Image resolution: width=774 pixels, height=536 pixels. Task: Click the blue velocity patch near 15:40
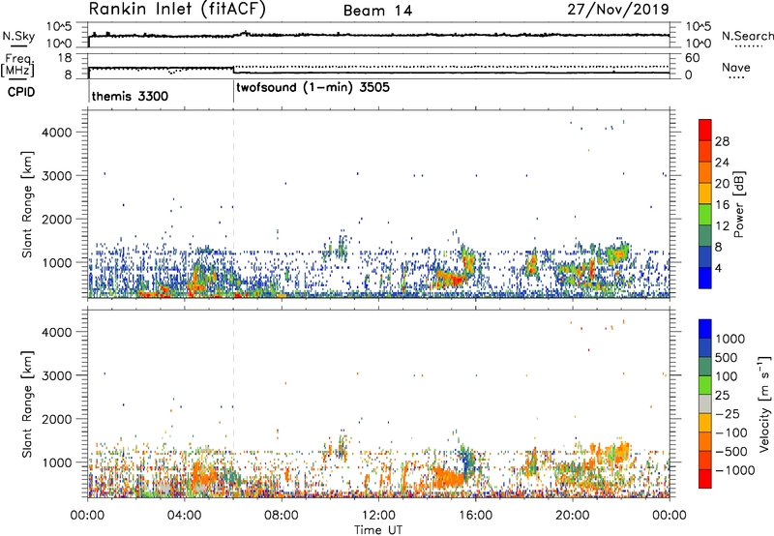(467, 462)
